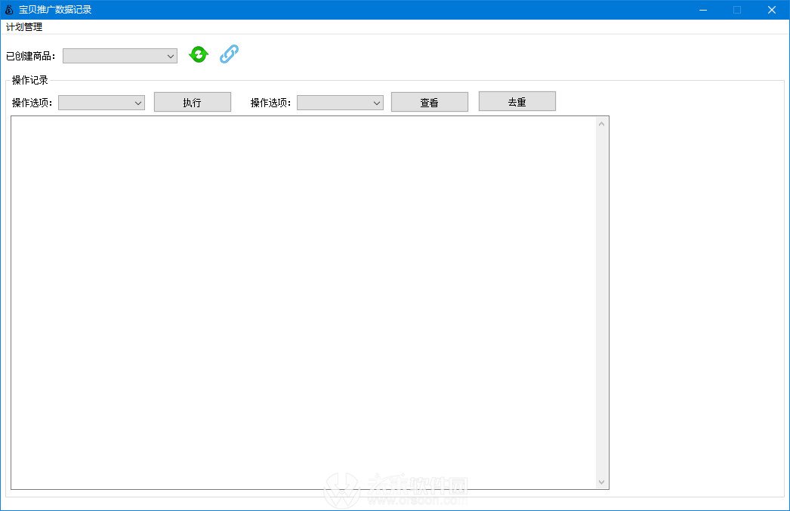Minimize the application window
Screen dimensions: 790x511
pyautogui.click(x=702, y=10)
